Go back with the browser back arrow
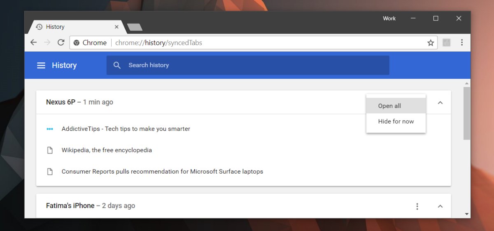The image size is (494, 231). point(34,43)
